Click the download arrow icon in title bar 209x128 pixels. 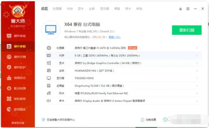click(180, 9)
